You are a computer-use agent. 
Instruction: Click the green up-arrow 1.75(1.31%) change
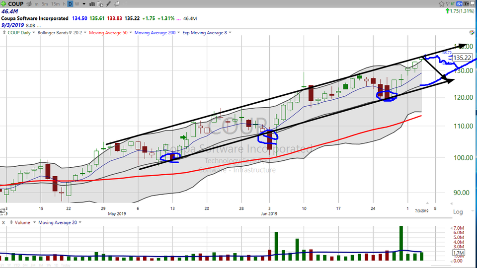point(460,11)
